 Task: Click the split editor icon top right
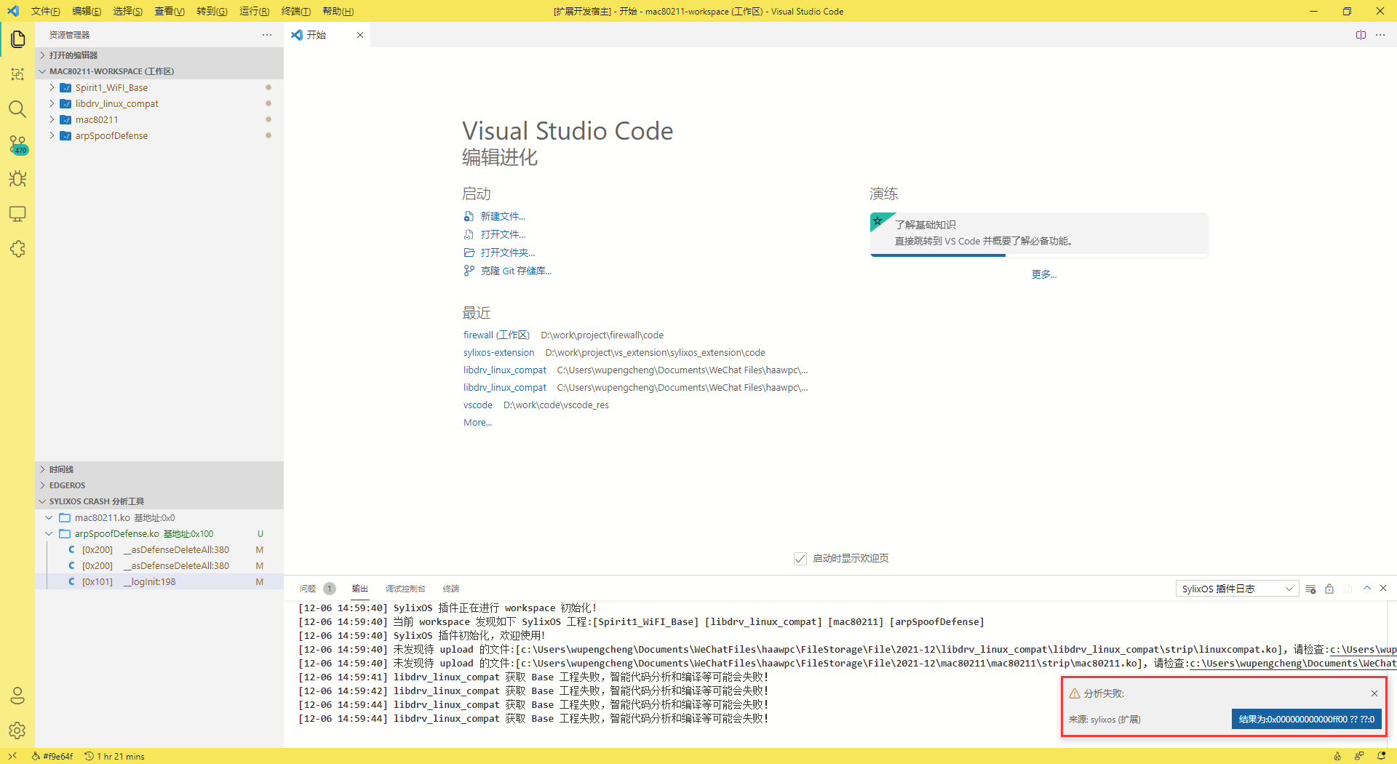pos(1361,35)
